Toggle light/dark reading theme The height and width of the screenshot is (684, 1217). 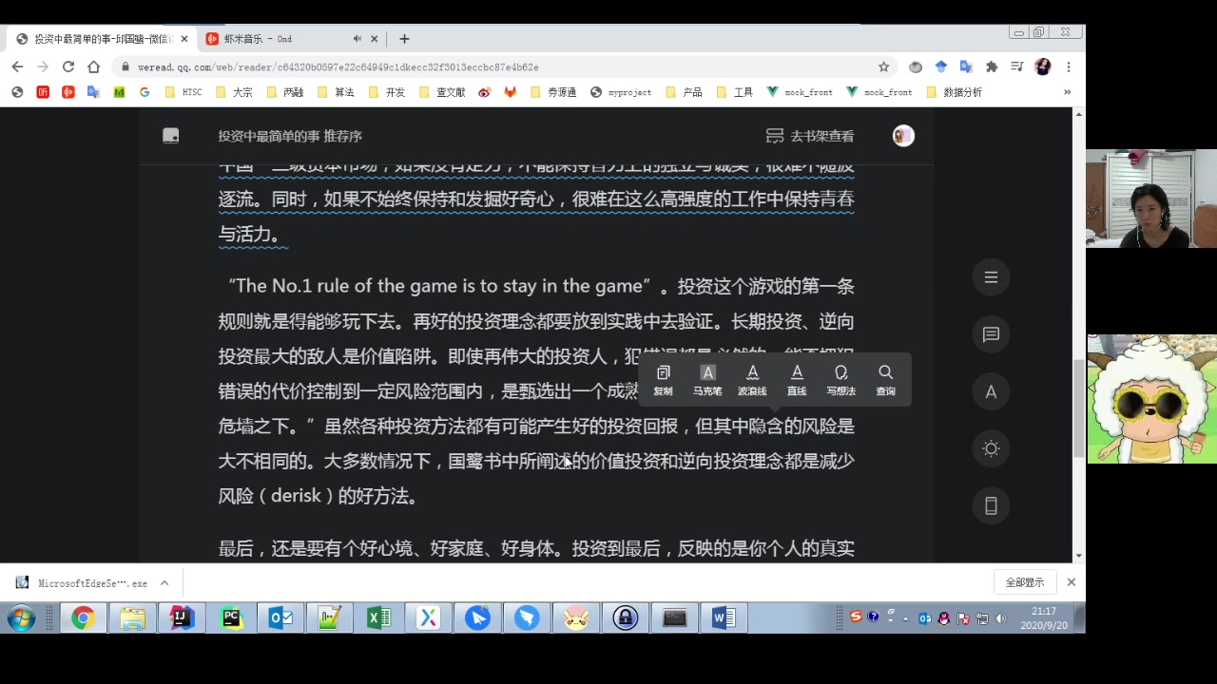[991, 448]
